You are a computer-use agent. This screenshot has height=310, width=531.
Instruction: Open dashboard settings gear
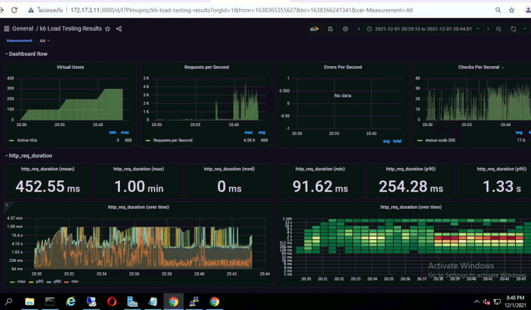pos(345,29)
